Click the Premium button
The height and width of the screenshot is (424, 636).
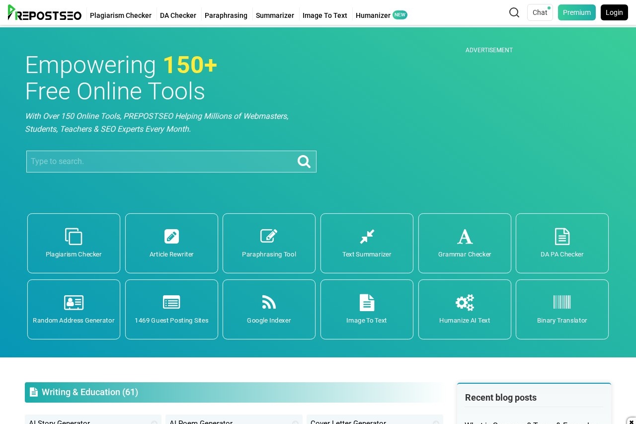click(x=577, y=12)
